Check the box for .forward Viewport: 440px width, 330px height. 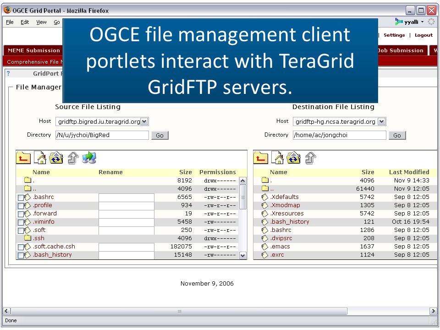(x=21, y=214)
